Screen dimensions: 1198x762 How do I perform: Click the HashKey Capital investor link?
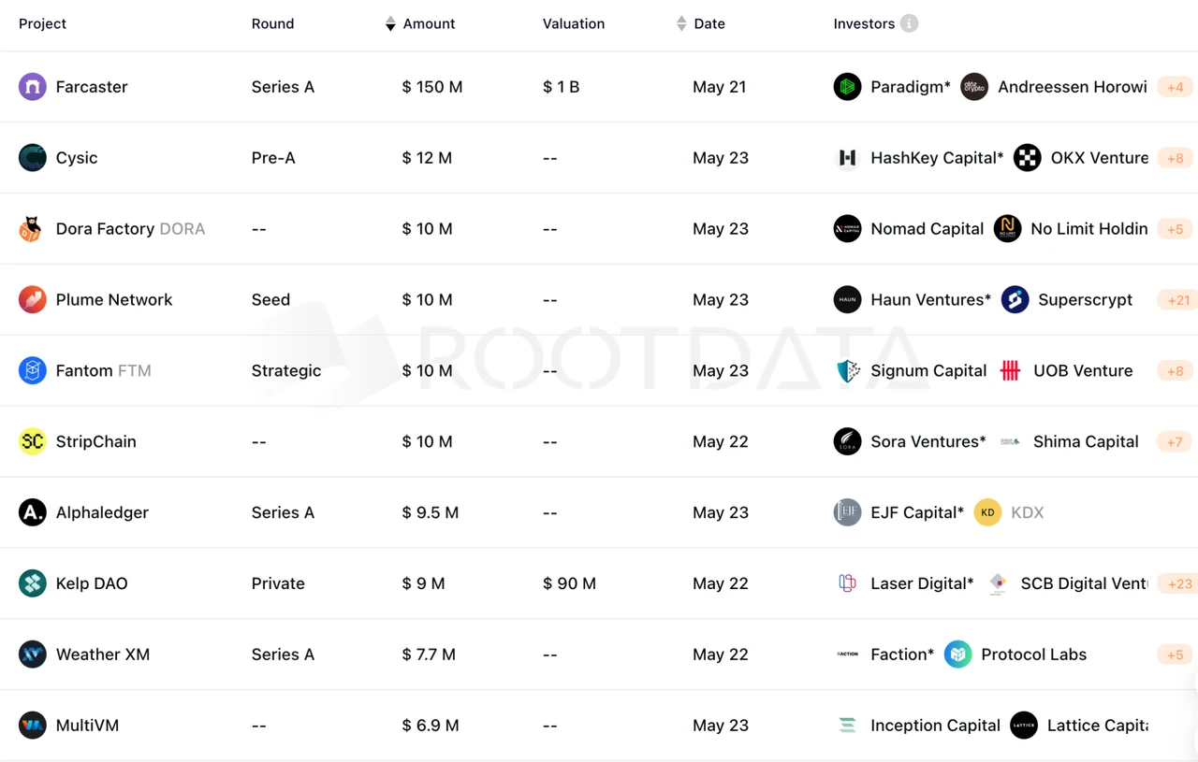[x=936, y=158]
